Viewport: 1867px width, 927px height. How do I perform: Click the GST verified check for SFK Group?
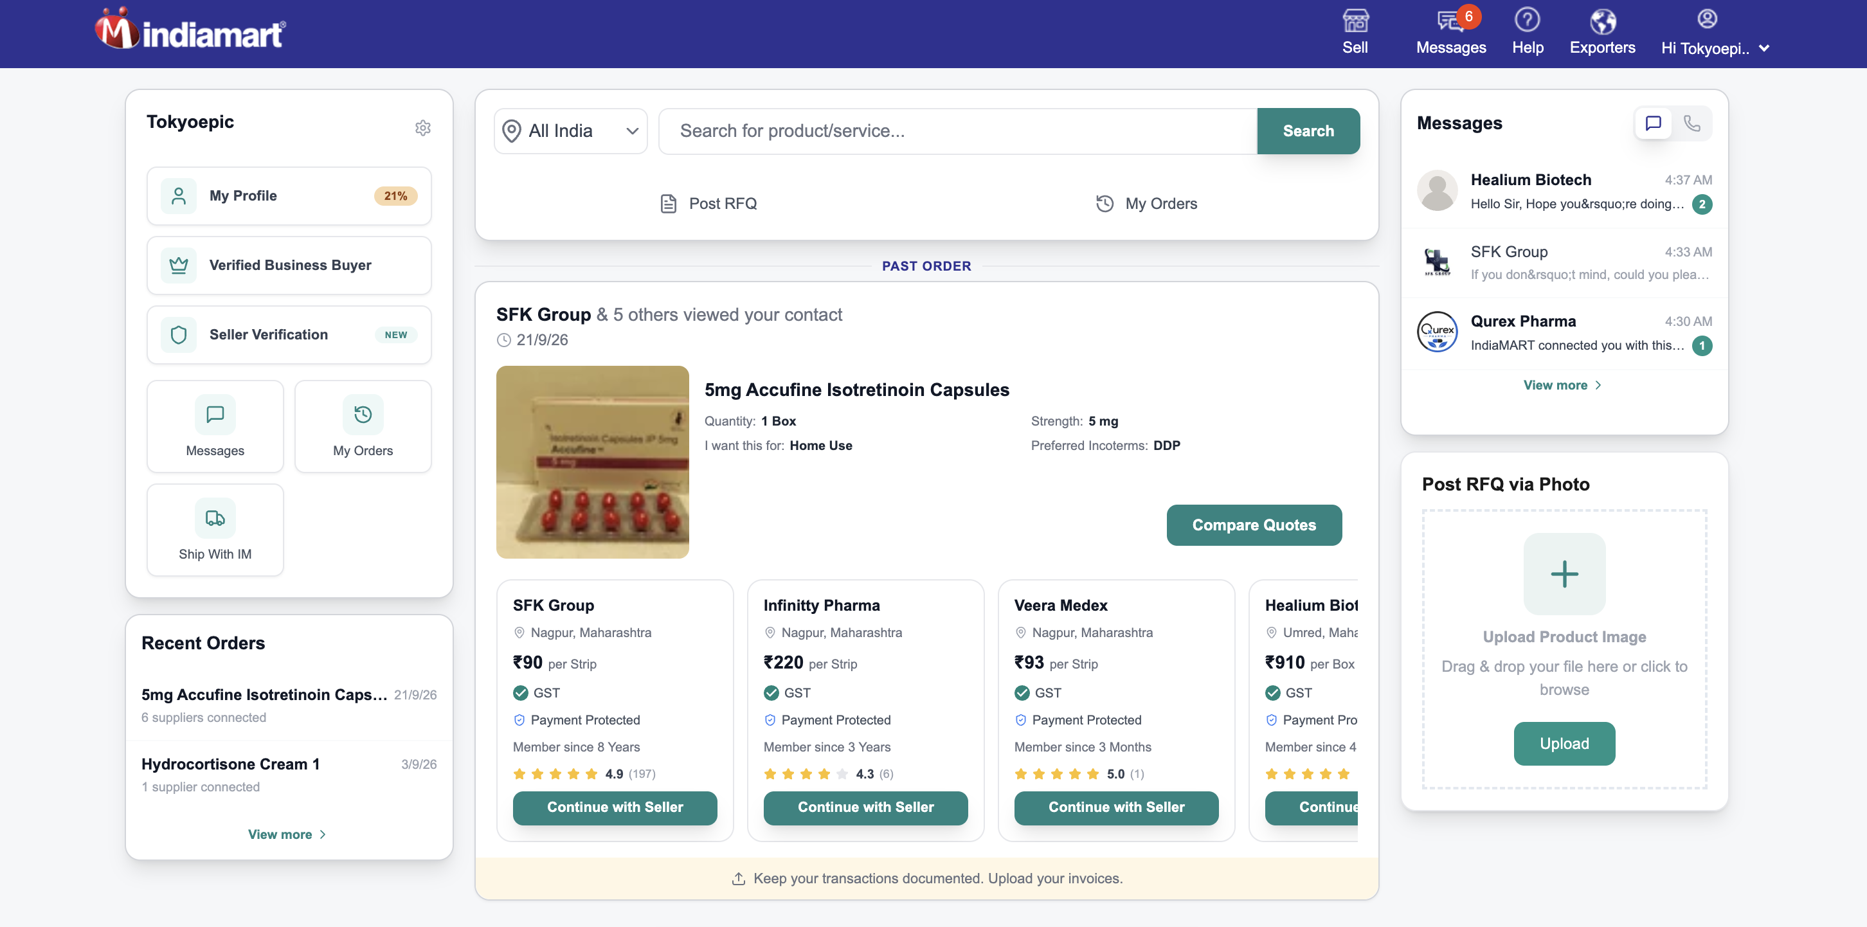pyautogui.click(x=520, y=693)
